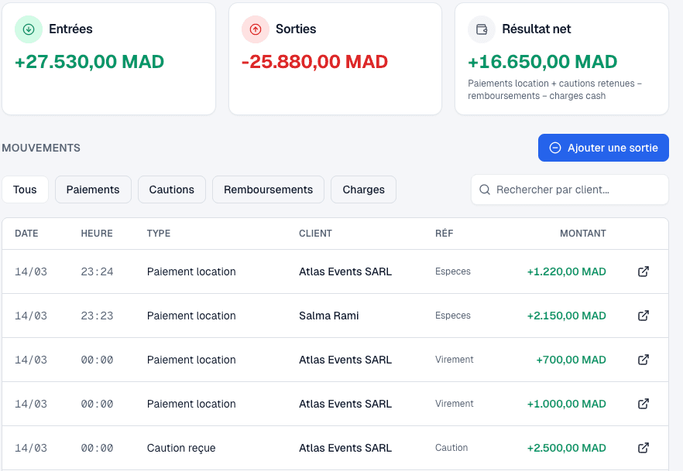Filter list by Charges
Screen dimensions: 683x471
pos(363,189)
